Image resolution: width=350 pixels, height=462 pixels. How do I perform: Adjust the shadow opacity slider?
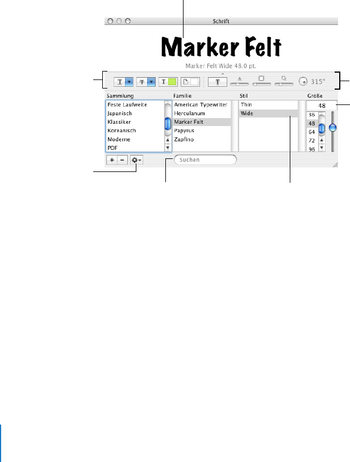click(239, 84)
